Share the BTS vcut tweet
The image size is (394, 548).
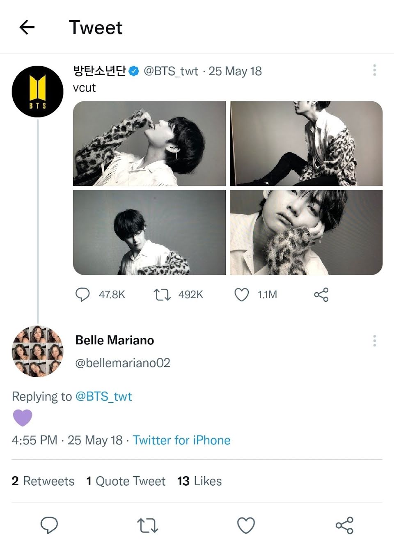[x=321, y=294]
